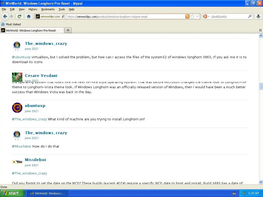Click Missileboi's Windows Powered avatar
Screen dimensions: 263x197
pos(17,162)
